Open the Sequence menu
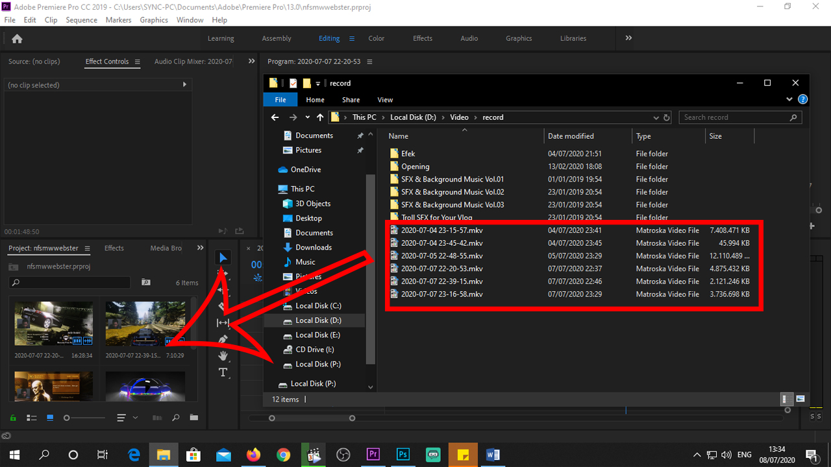This screenshot has height=467, width=831. click(81, 19)
